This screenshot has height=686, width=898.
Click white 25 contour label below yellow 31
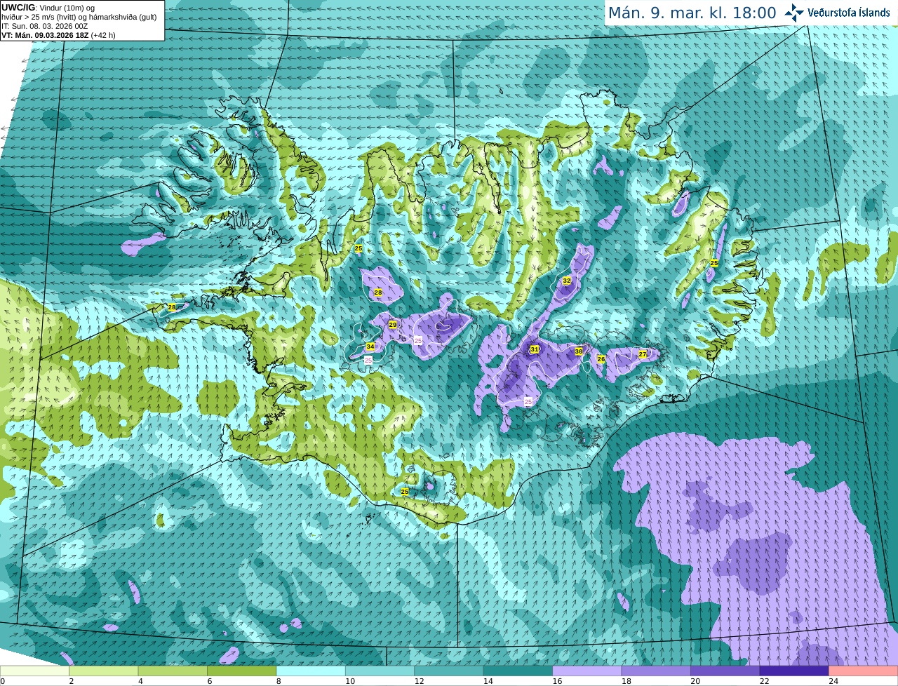pyautogui.click(x=528, y=401)
